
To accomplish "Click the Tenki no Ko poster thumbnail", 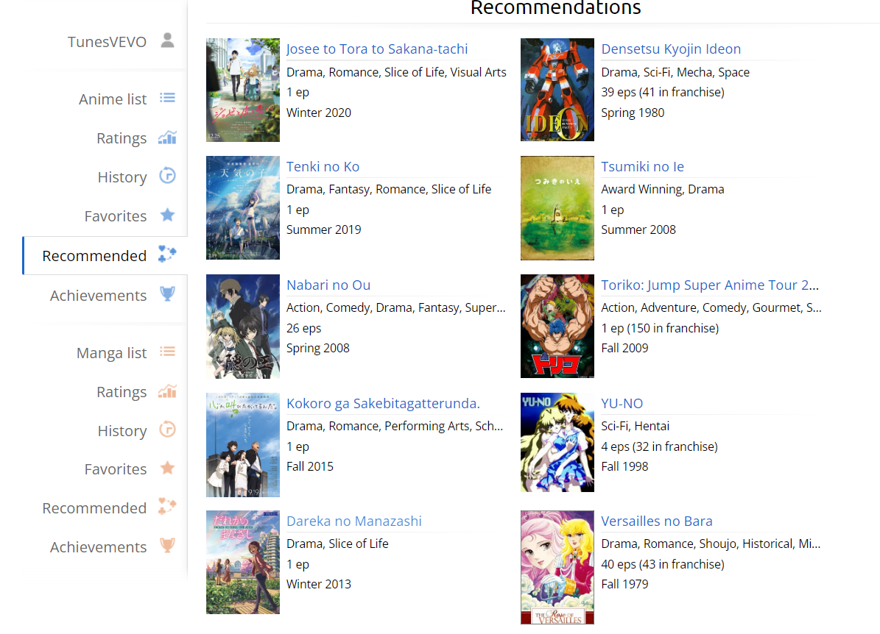I will tap(243, 207).
